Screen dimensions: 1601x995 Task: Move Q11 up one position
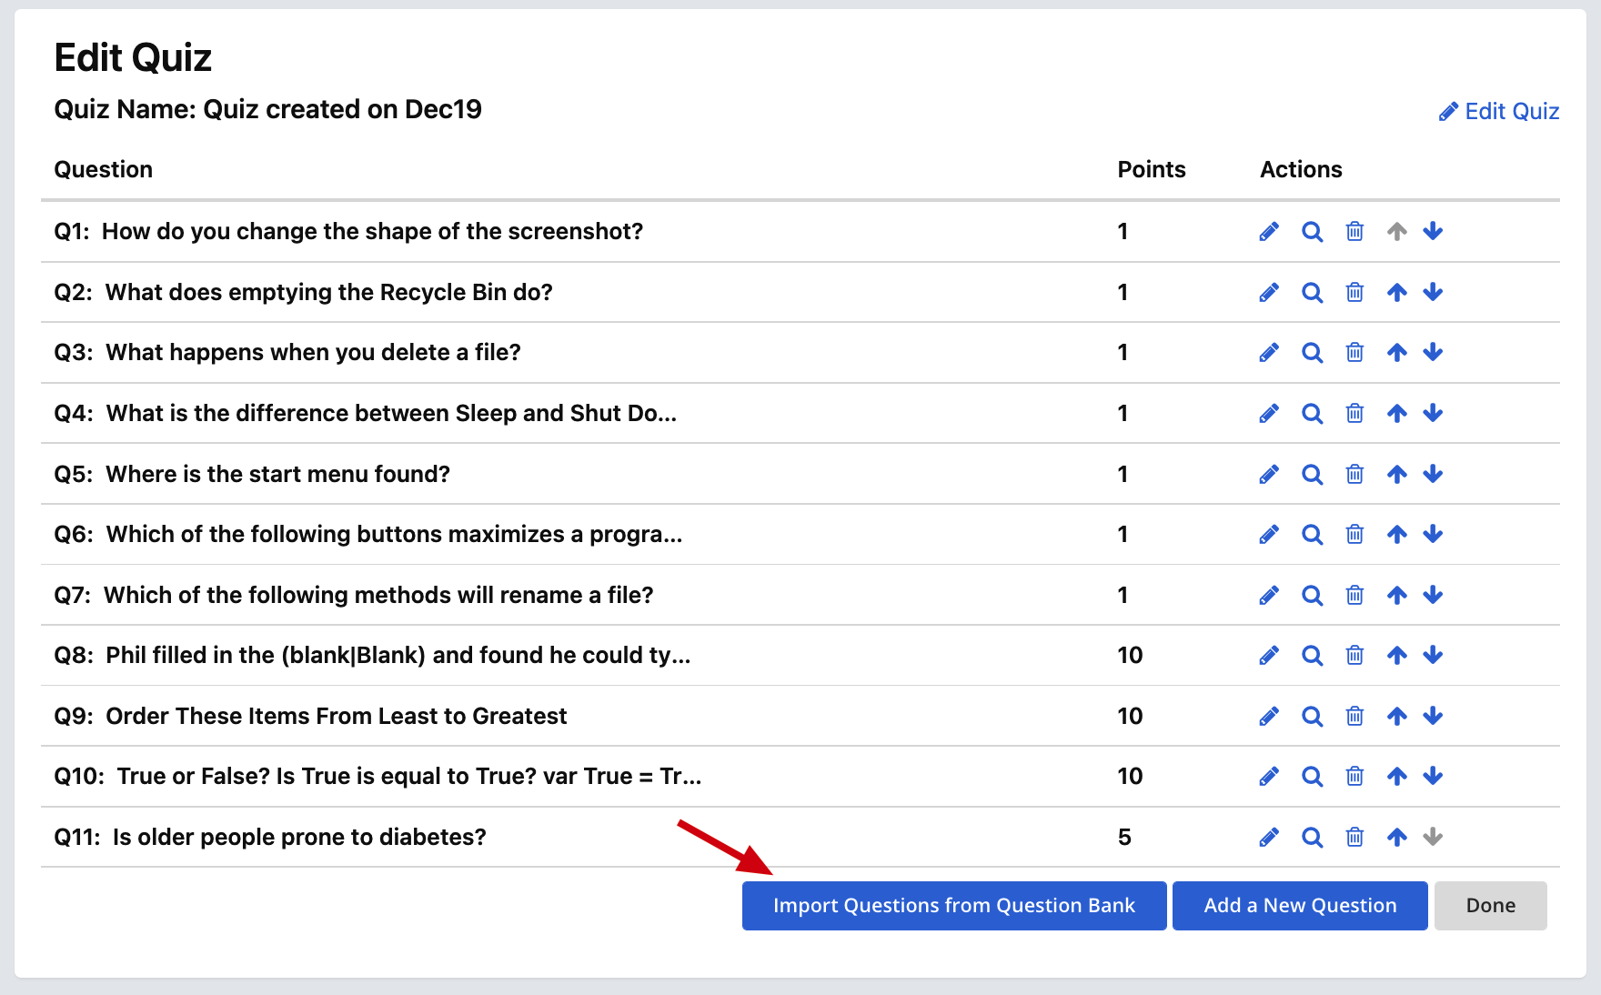[x=1397, y=838]
